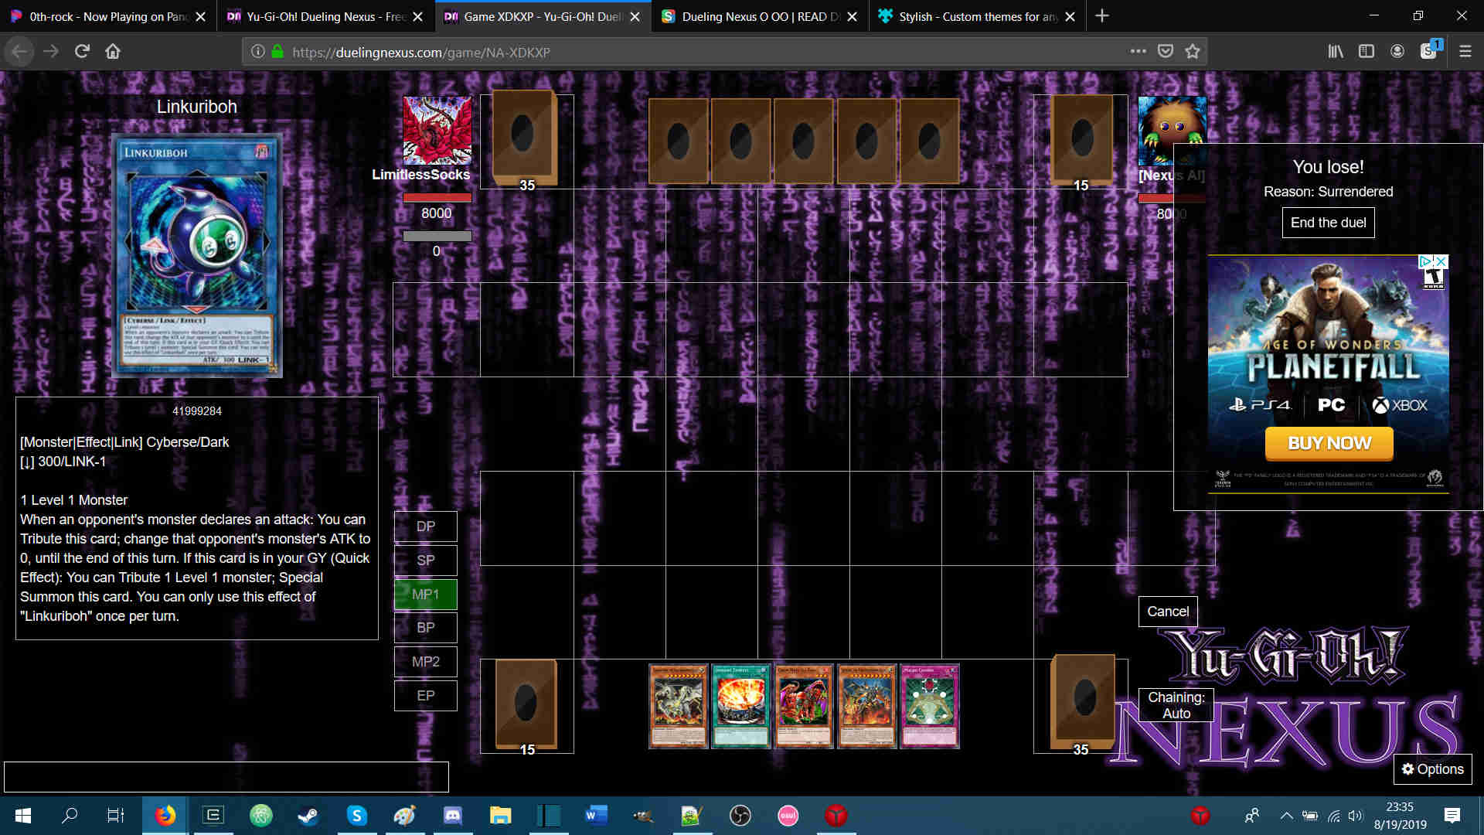Open osu! from the taskbar
Screen dimensions: 1484x835
point(788,816)
